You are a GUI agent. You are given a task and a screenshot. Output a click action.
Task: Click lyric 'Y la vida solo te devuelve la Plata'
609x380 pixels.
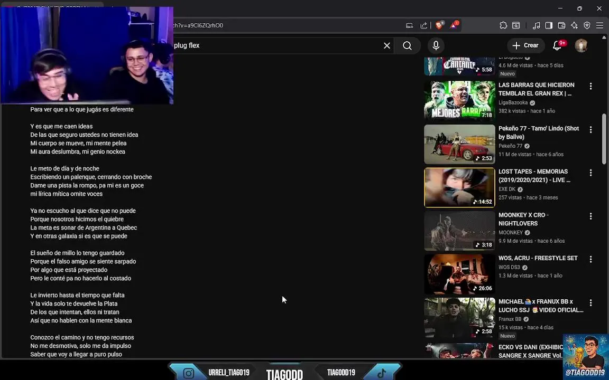(x=74, y=303)
